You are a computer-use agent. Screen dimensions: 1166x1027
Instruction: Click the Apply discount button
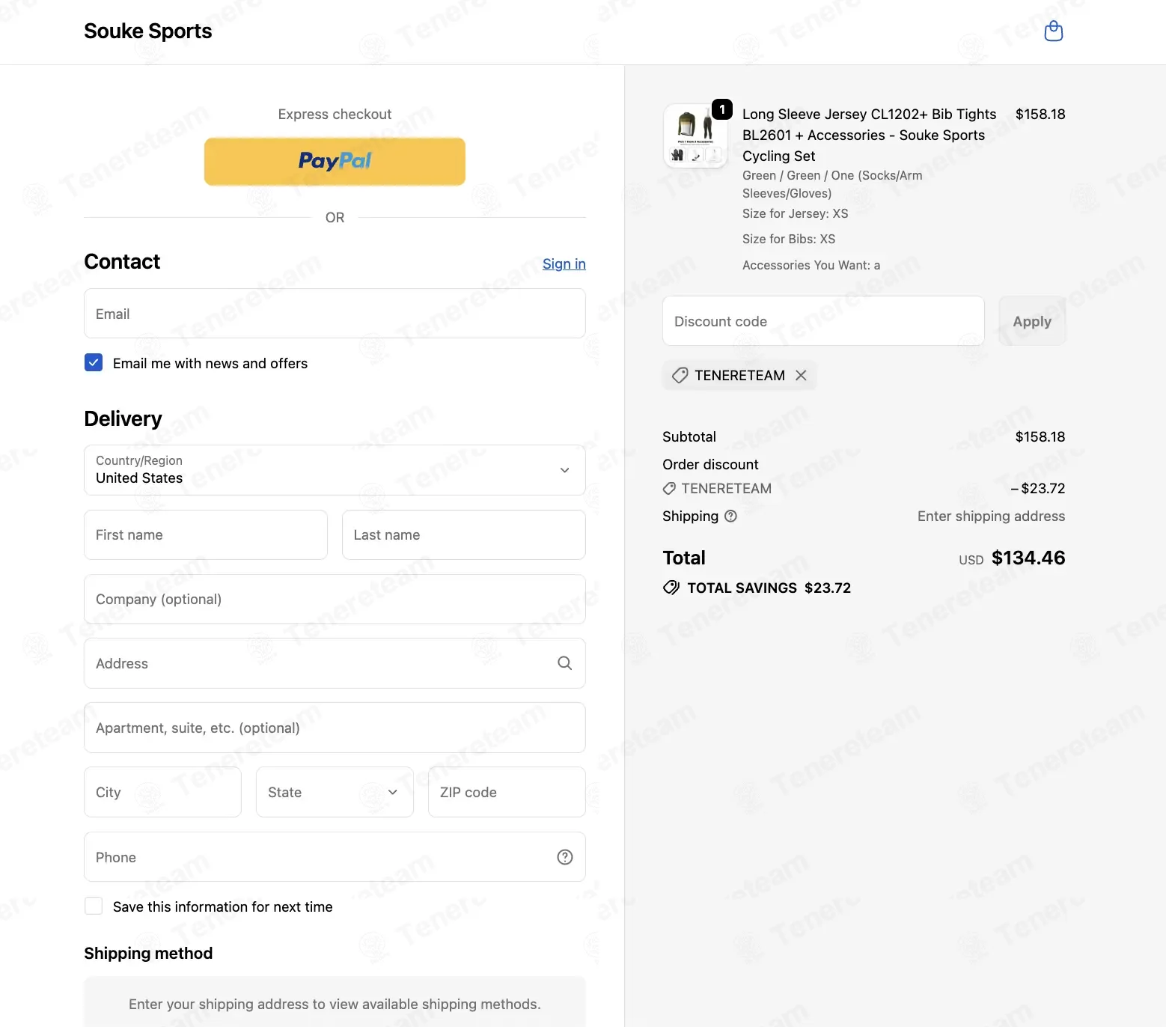[1032, 321]
